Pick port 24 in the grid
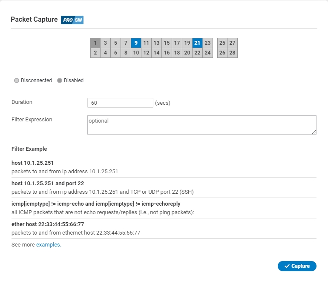Viewport: 328px width, 281px height. pos(207,53)
